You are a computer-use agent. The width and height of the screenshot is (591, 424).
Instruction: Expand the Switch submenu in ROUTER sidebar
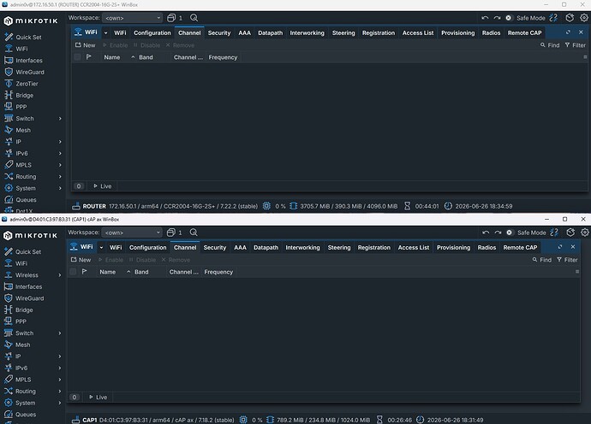[x=60, y=119]
